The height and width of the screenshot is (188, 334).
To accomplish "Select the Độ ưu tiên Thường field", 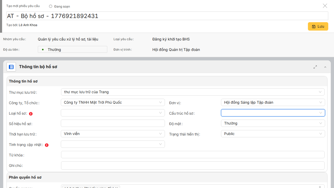I will pos(72,49).
